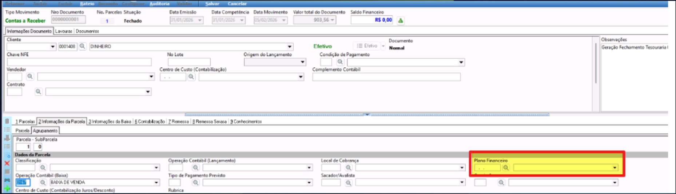Open the Condição de Pagamento dropdown
The width and height of the screenshot is (676, 194).
coord(461,62)
